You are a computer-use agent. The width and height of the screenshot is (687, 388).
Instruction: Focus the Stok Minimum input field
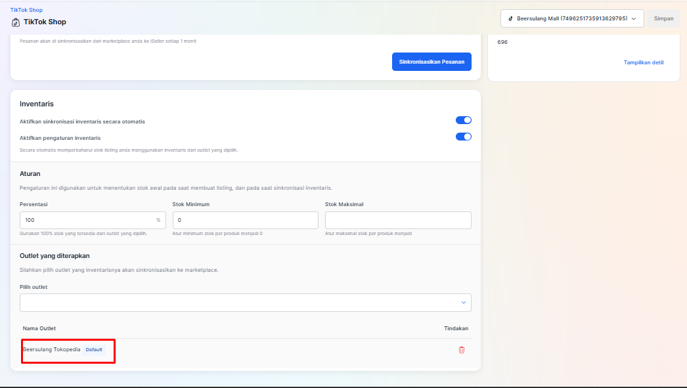246,221
